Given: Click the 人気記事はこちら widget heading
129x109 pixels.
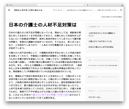Looking at the screenshot, I should point(94,27).
